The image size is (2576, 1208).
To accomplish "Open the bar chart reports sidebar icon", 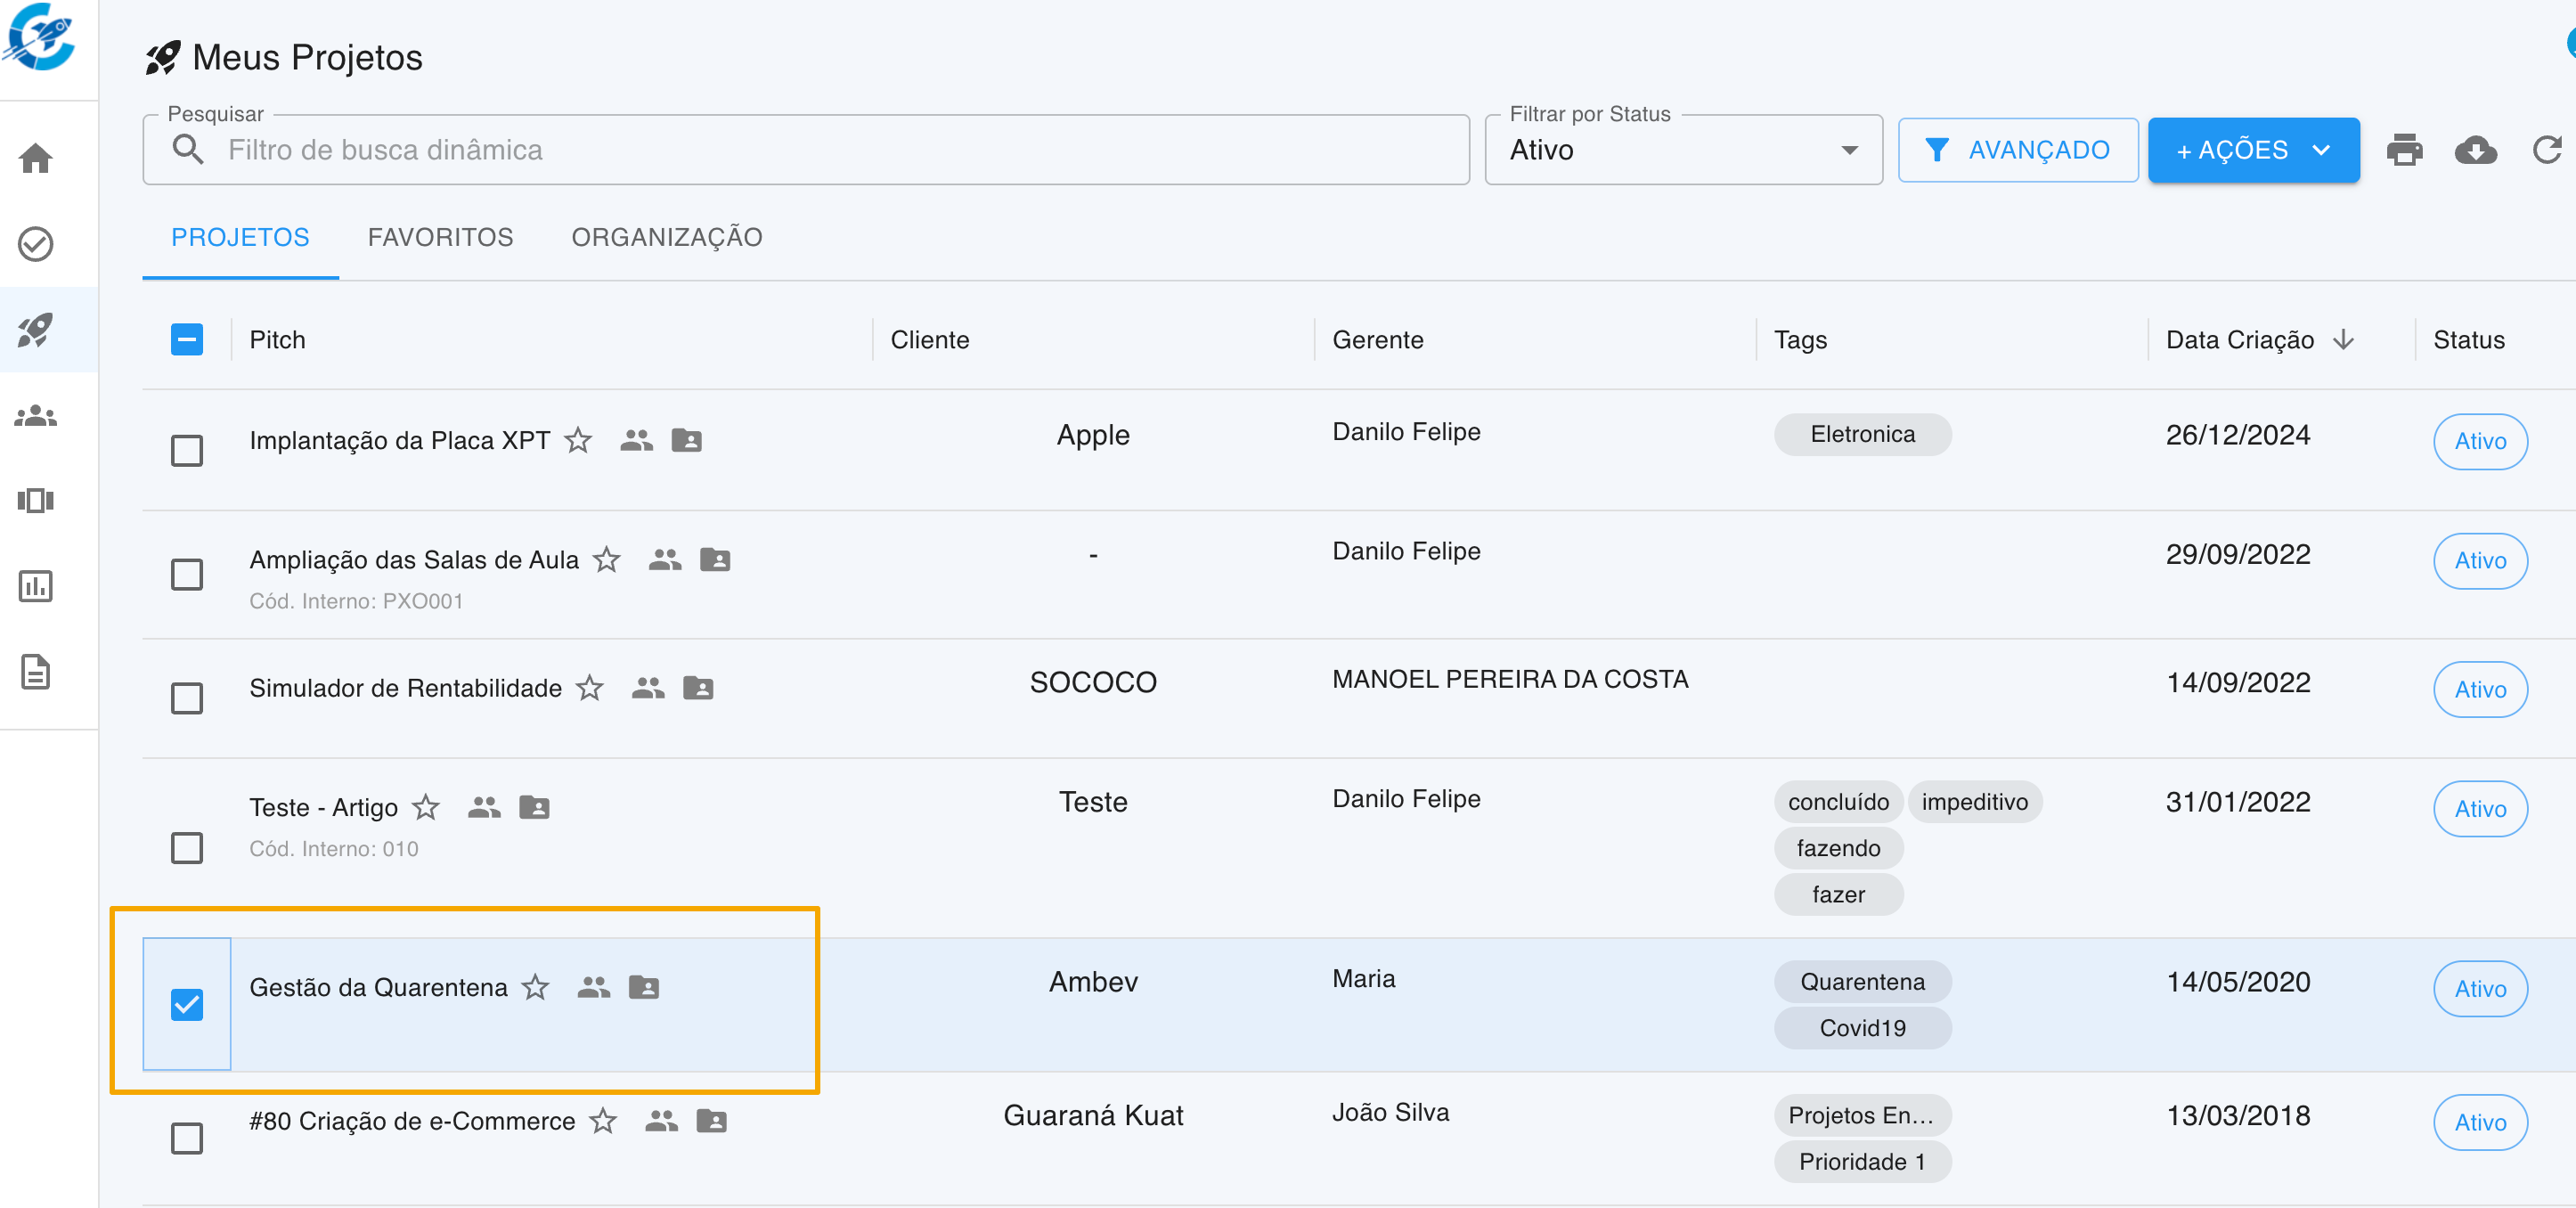I will 36,586.
